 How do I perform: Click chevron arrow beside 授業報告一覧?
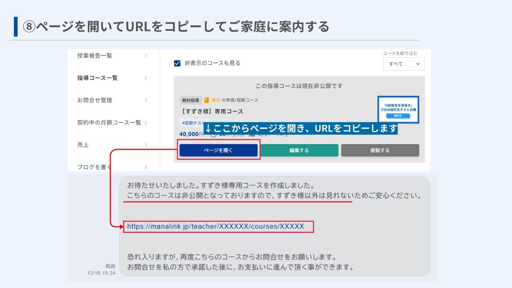(146, 56)
